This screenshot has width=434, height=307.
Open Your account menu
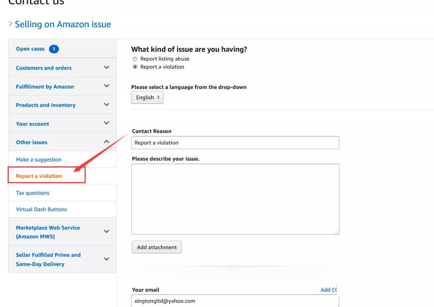[x=33, y=124]
